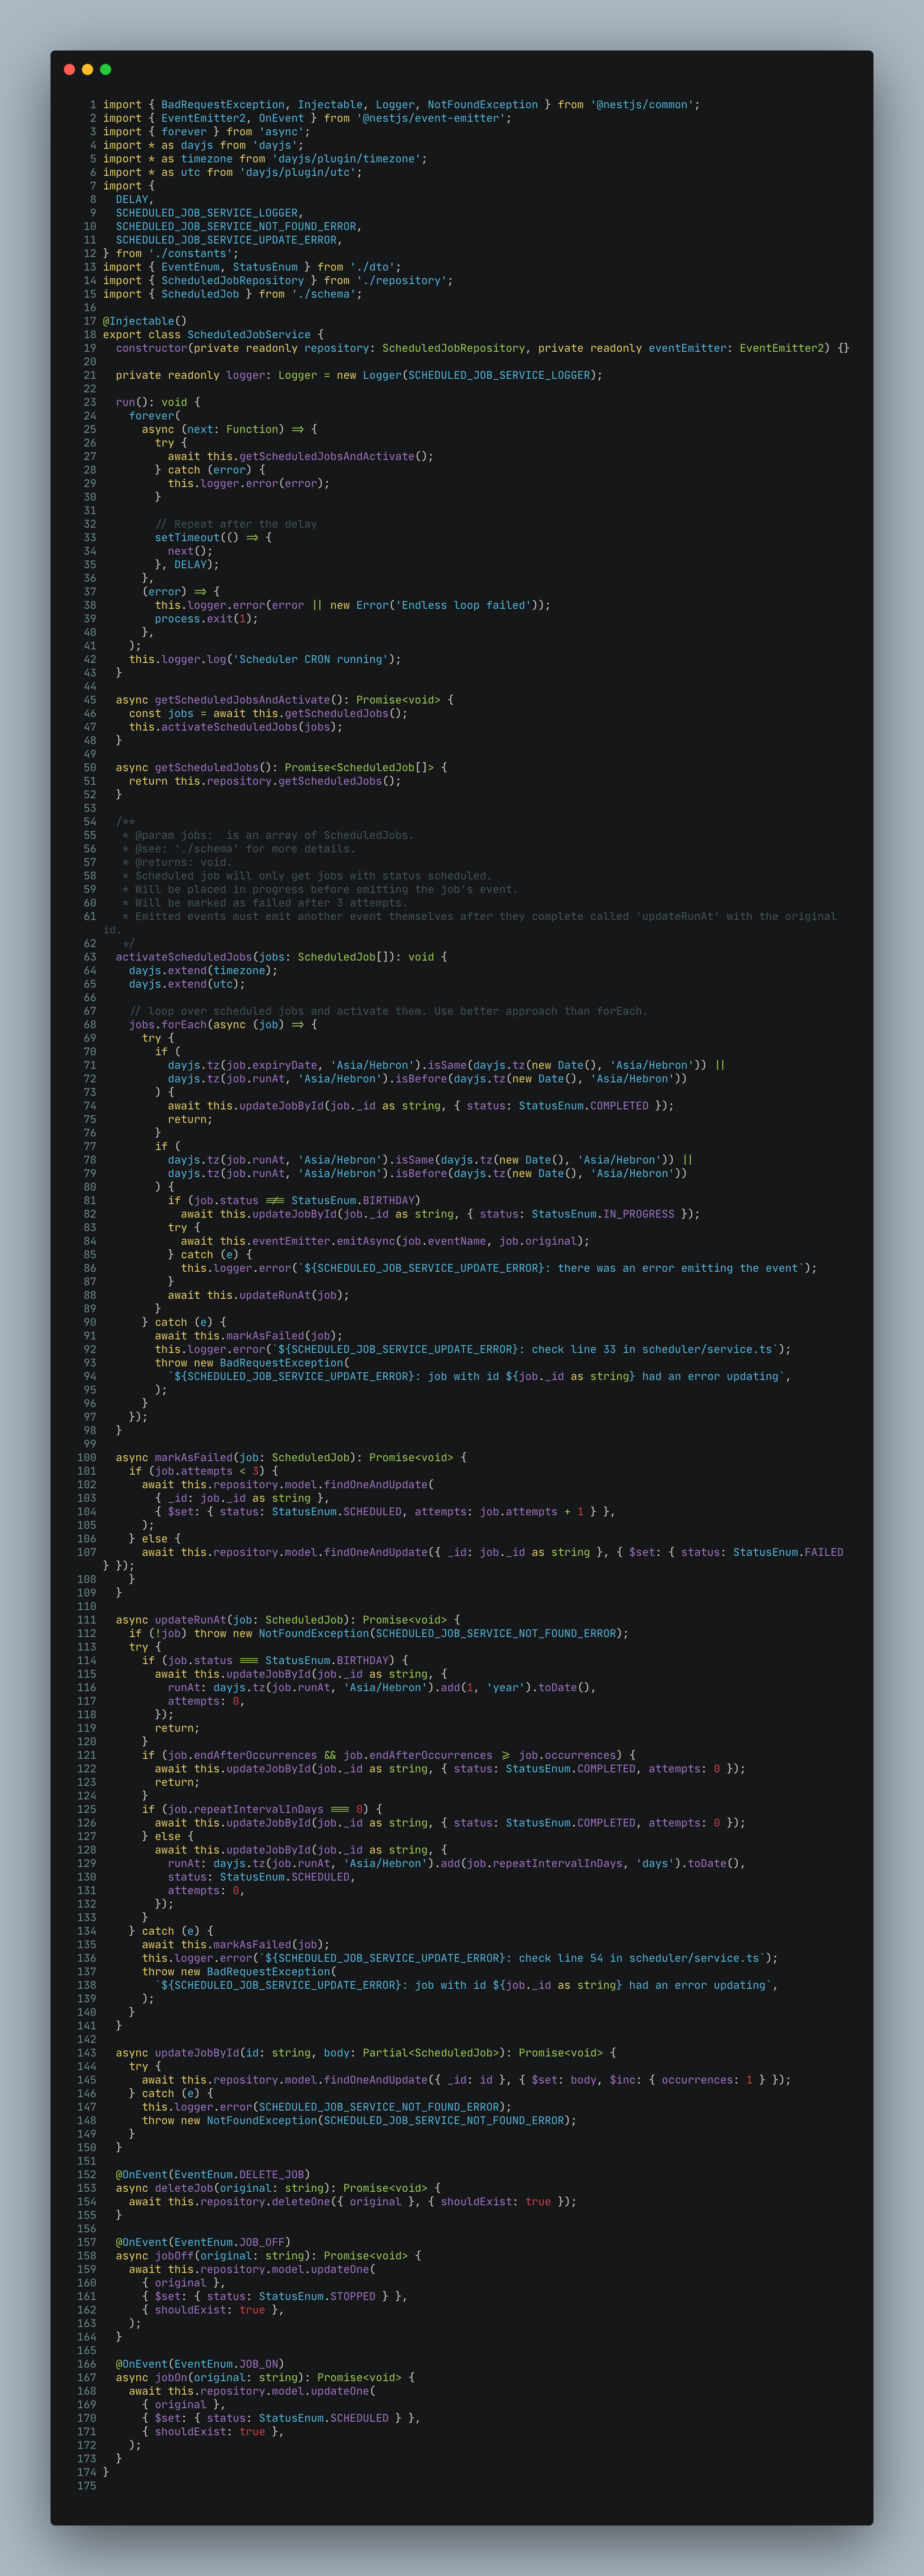Click the setTimeout call on line 33
The height and width of the screenshot is (2576, 924).
[x=187, y=538]
